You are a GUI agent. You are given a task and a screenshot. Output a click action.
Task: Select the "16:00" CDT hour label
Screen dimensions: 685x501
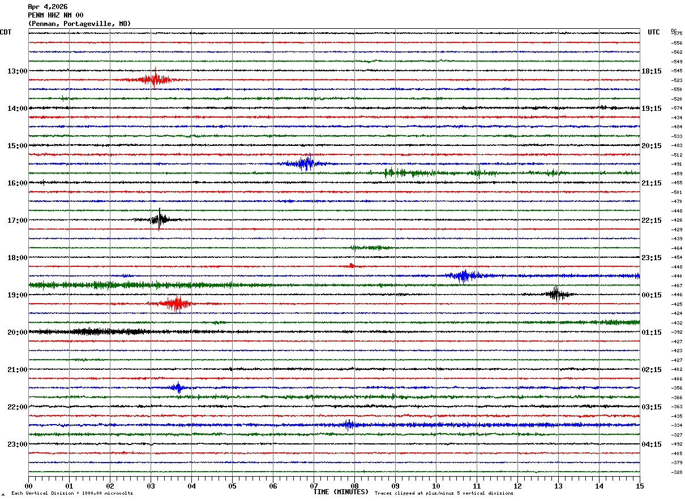pyautogui.click(x=18, y=183)
